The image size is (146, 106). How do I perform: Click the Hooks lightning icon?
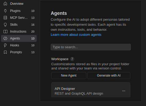(5, 45)
